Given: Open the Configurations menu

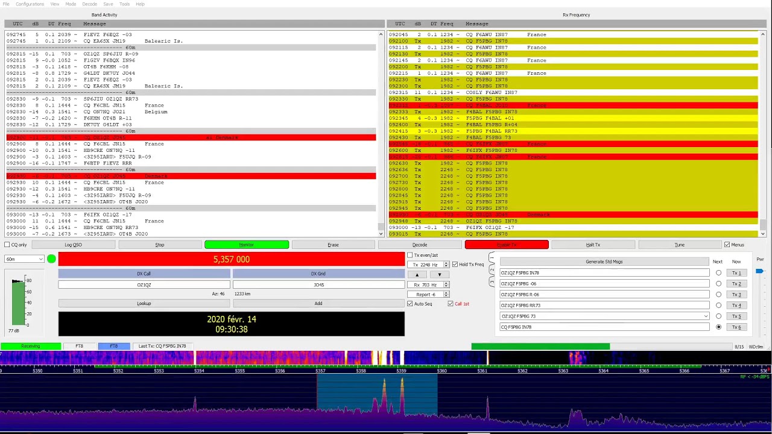Looking at the screenshot, I should coord(30,4).
